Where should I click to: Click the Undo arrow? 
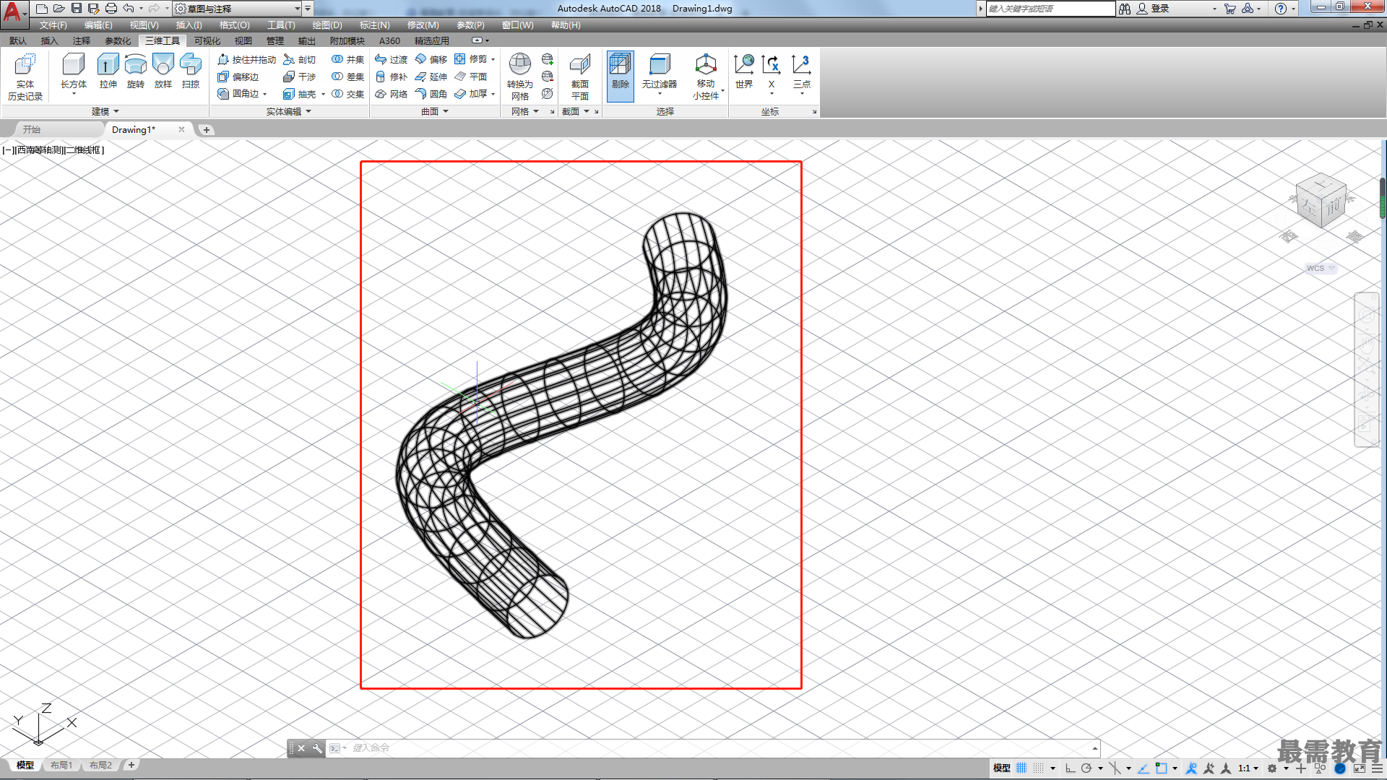128,9
